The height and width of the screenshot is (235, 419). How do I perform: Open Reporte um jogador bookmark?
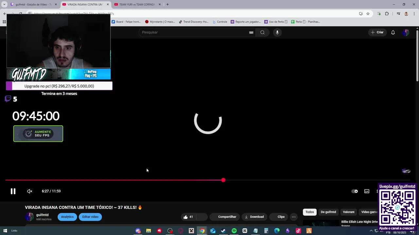[x=246, y=22]
